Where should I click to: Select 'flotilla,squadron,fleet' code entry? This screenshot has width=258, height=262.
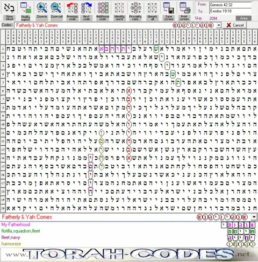click(x=20, y=231)
